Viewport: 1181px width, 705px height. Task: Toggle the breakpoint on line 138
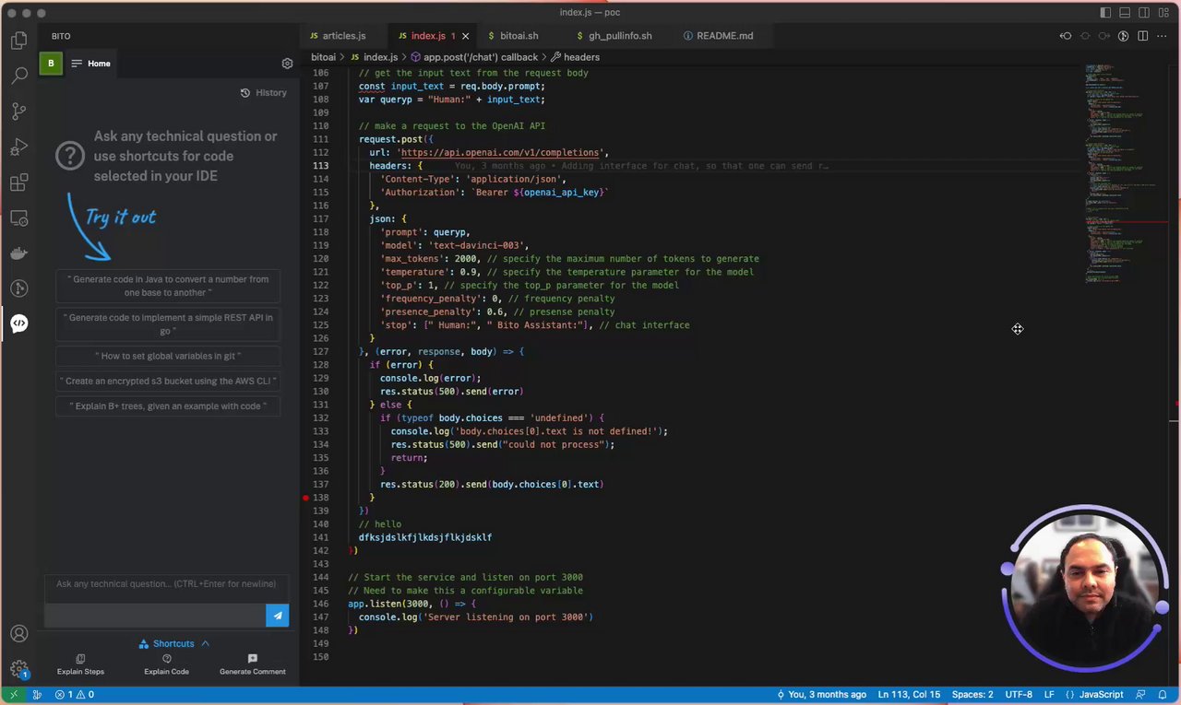(306, 498)
